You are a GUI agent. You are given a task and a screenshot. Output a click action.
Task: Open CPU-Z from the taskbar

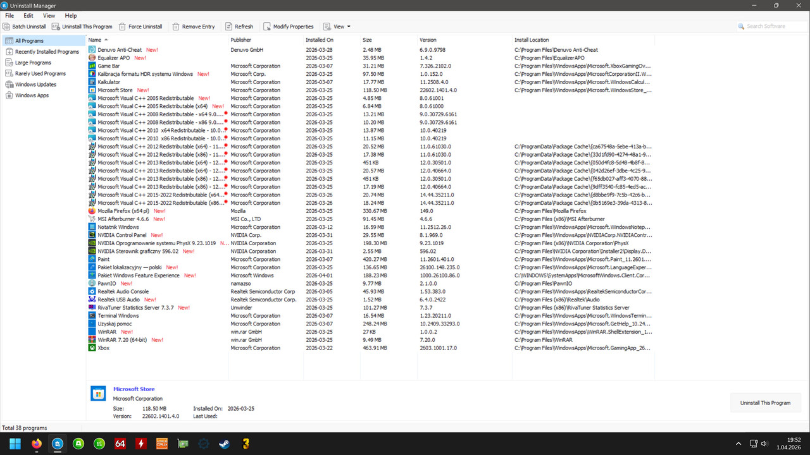[x=161, y=444]
